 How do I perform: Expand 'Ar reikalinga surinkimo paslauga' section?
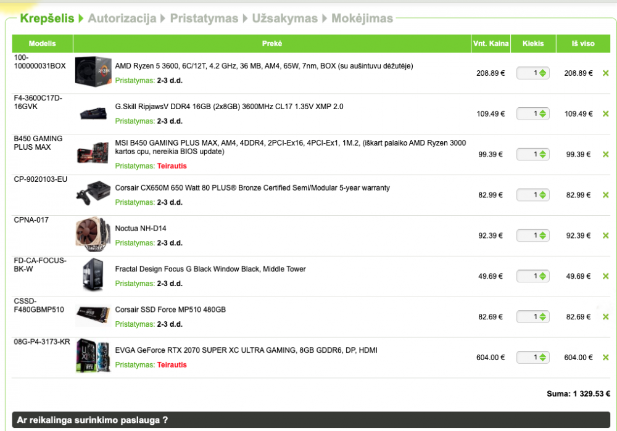tap(93, 420)
